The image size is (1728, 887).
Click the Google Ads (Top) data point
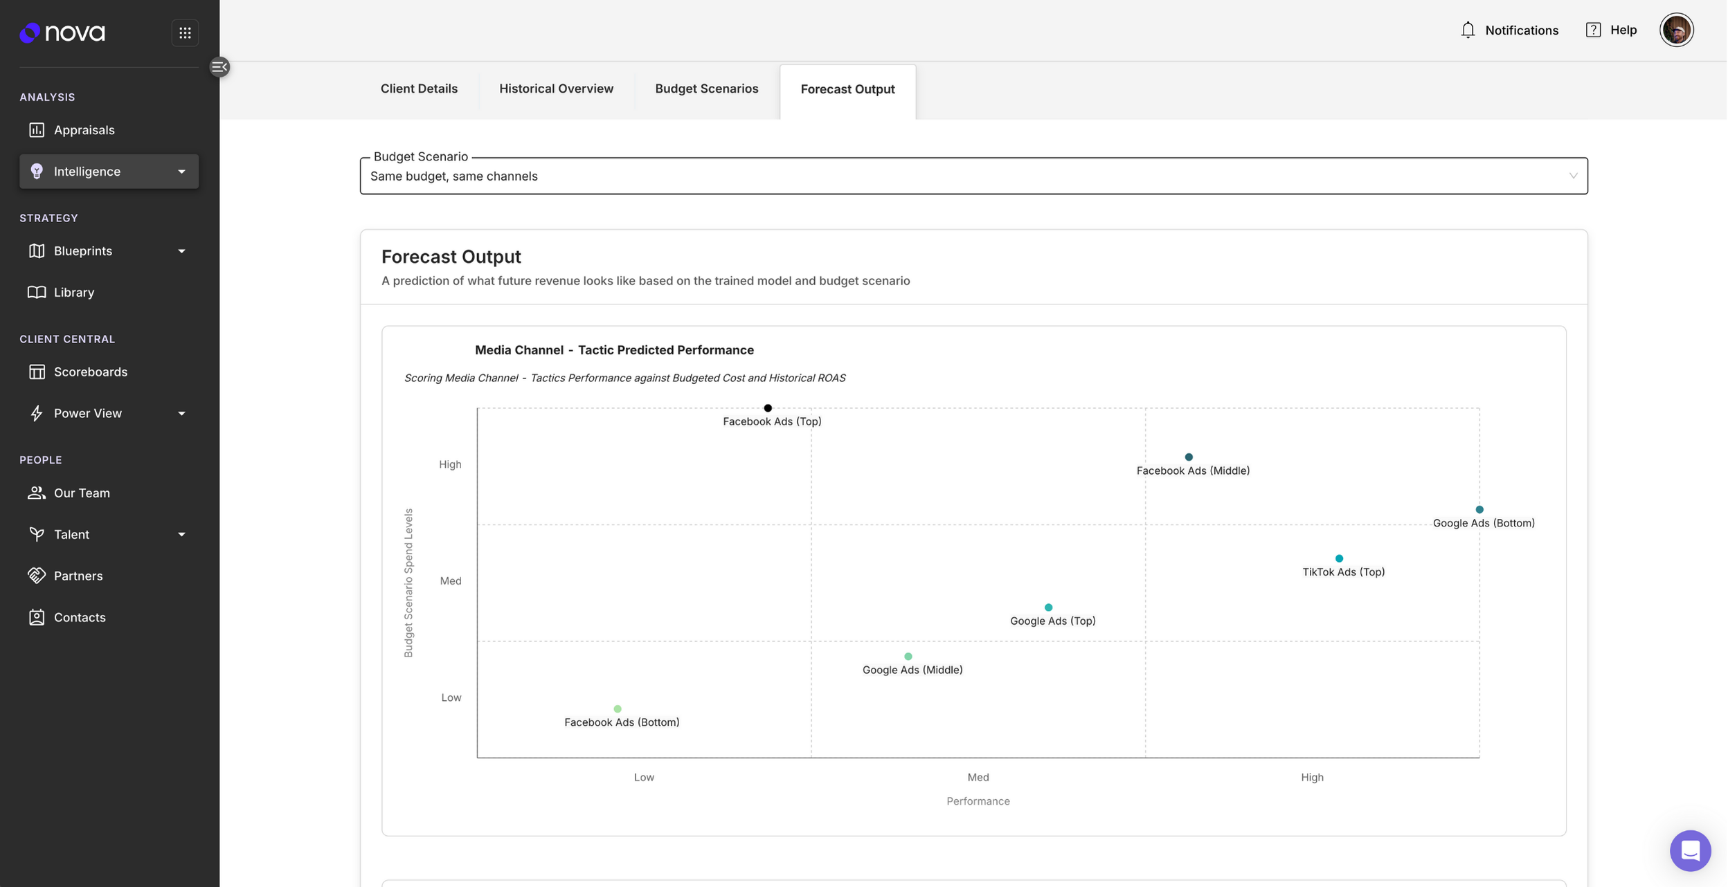click(x=1048, y=607)
